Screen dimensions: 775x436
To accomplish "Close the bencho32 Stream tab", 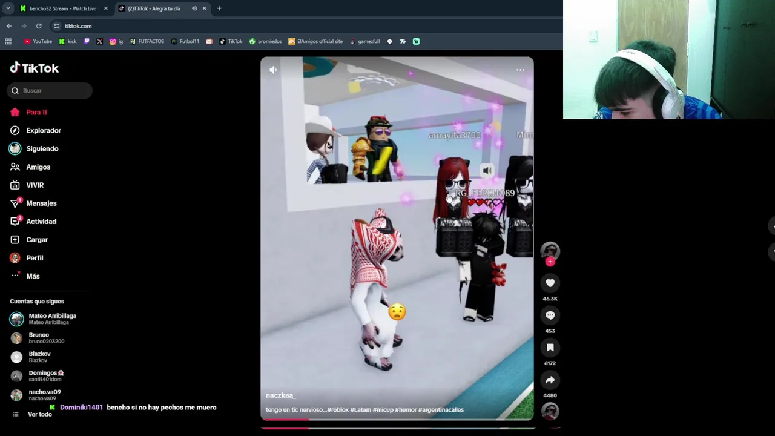I will [105, 8].
